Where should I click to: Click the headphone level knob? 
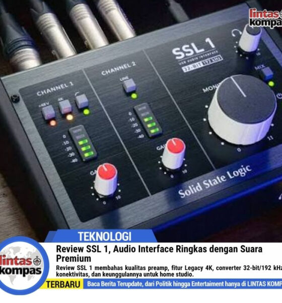point(250,38)
